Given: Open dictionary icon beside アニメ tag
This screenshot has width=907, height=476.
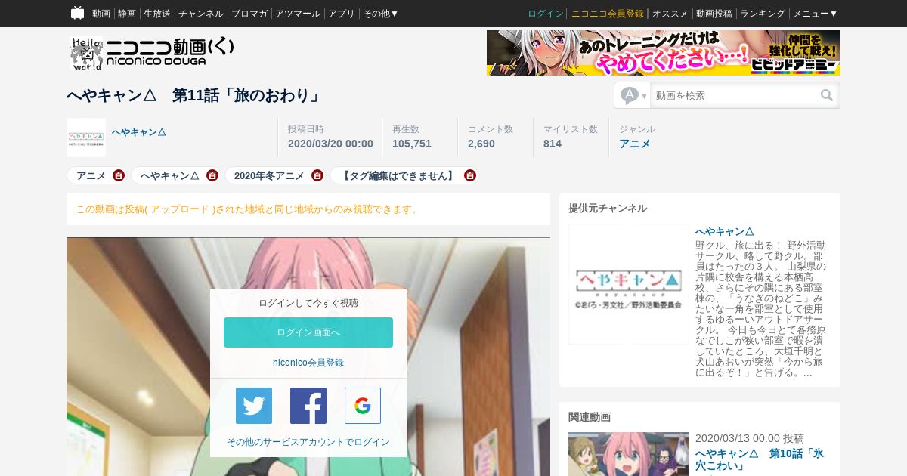Looking at the screenshot, I should (x=119, y=175).
